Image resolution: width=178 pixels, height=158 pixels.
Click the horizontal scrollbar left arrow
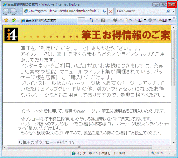point(5,147)
